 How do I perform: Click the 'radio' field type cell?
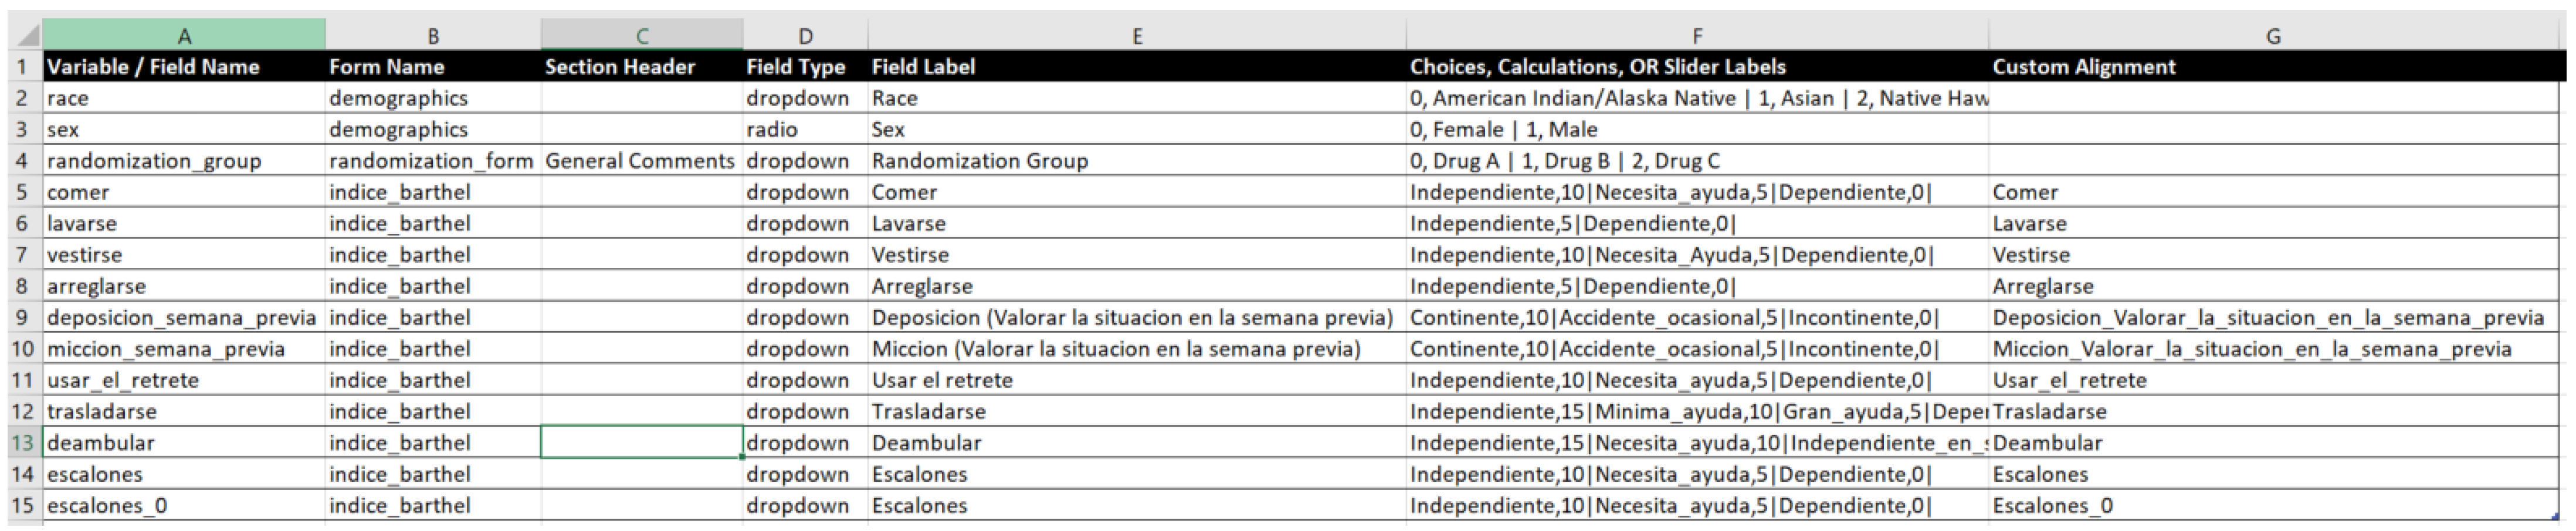804,130
